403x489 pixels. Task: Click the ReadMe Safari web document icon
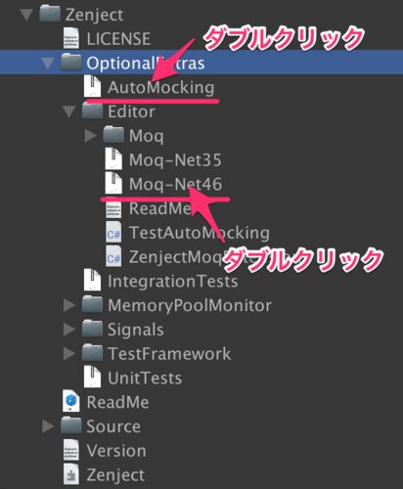click(71, 401)
